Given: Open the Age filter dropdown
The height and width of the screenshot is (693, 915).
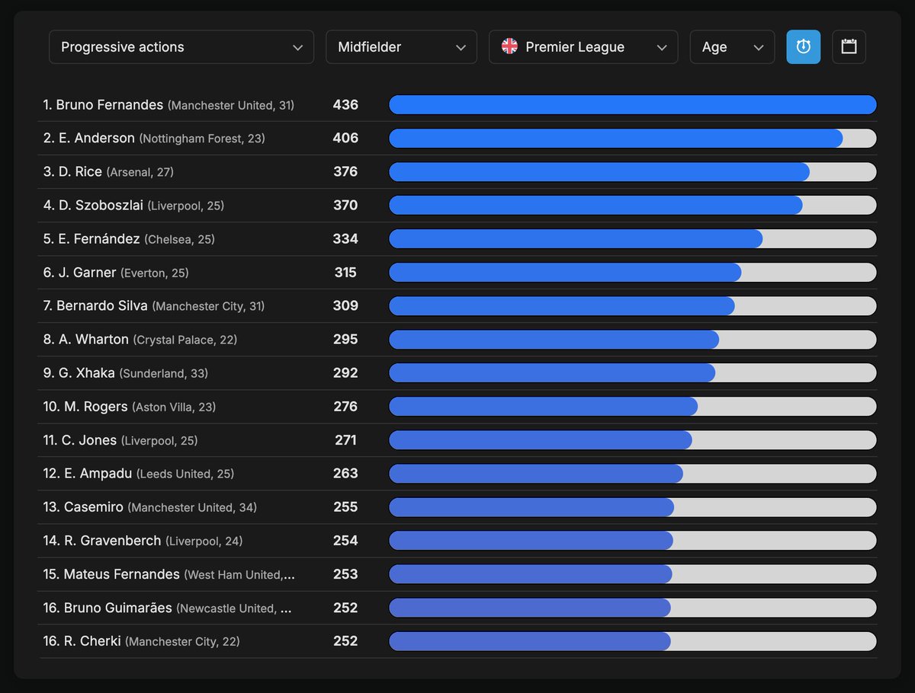Looking at the screenshot, I should [x=732, y=47].
